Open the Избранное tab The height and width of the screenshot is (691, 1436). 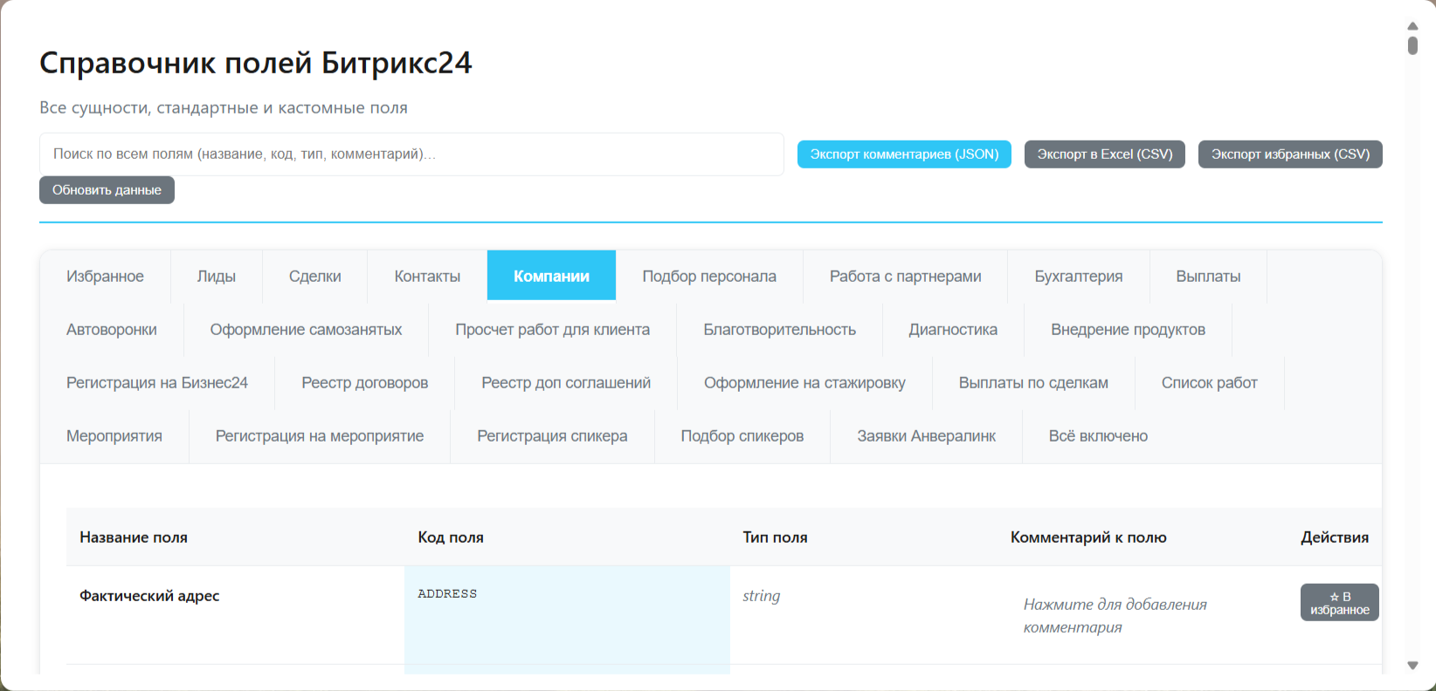point(105,277)
